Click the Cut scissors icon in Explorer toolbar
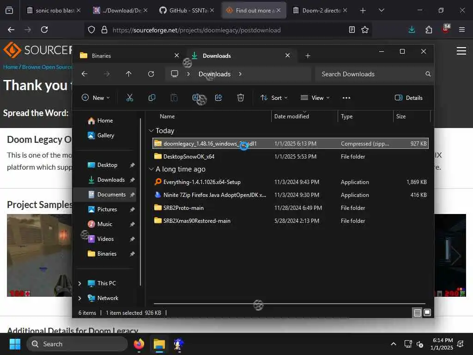The image size is (473, 355). tap(129, 98)
